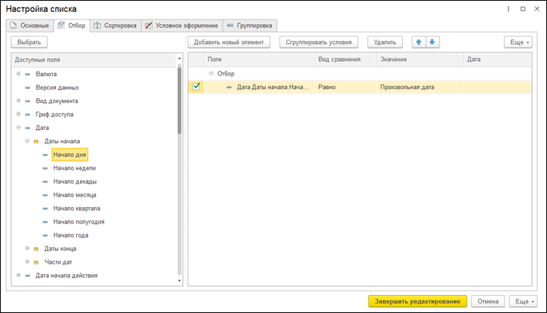
Task: Expand the Даты конца folder
Action: [27, 249]
